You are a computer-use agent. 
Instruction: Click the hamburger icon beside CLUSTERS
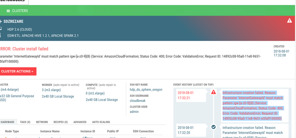point(8,11)
